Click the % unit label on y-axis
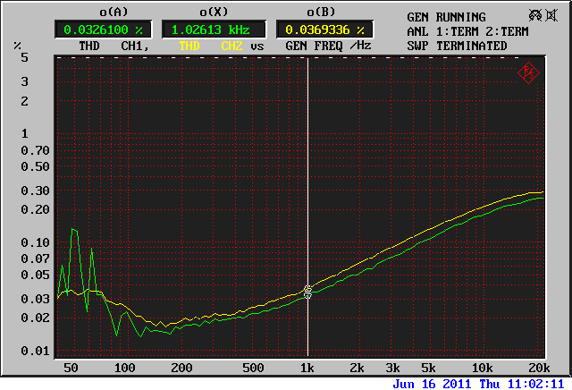 click(18, 46)
